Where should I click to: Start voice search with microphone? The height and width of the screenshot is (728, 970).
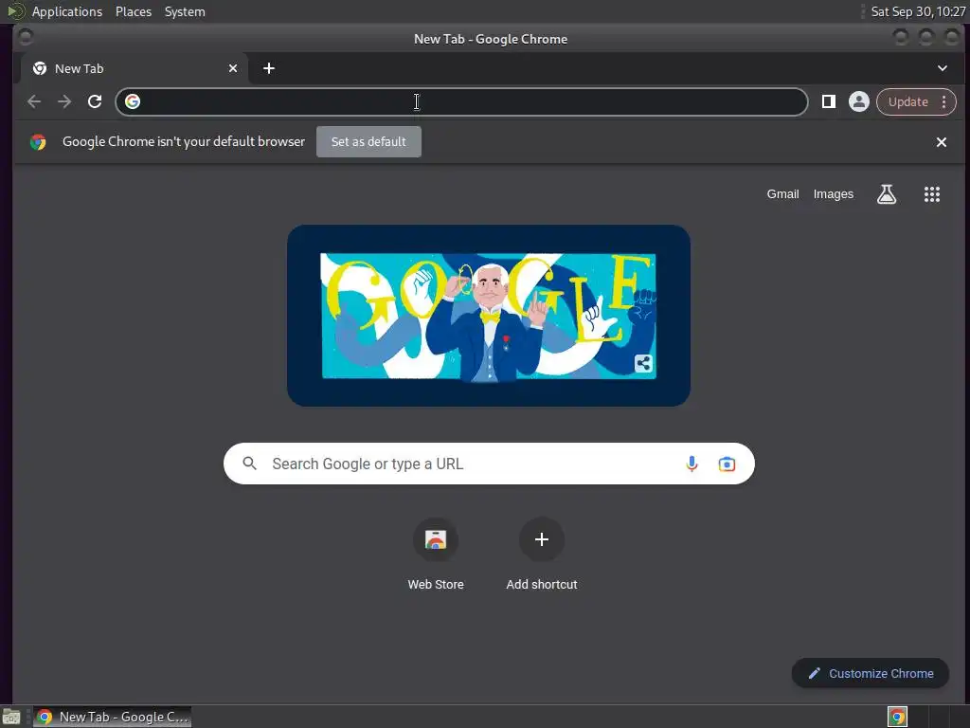pos(692,464)
